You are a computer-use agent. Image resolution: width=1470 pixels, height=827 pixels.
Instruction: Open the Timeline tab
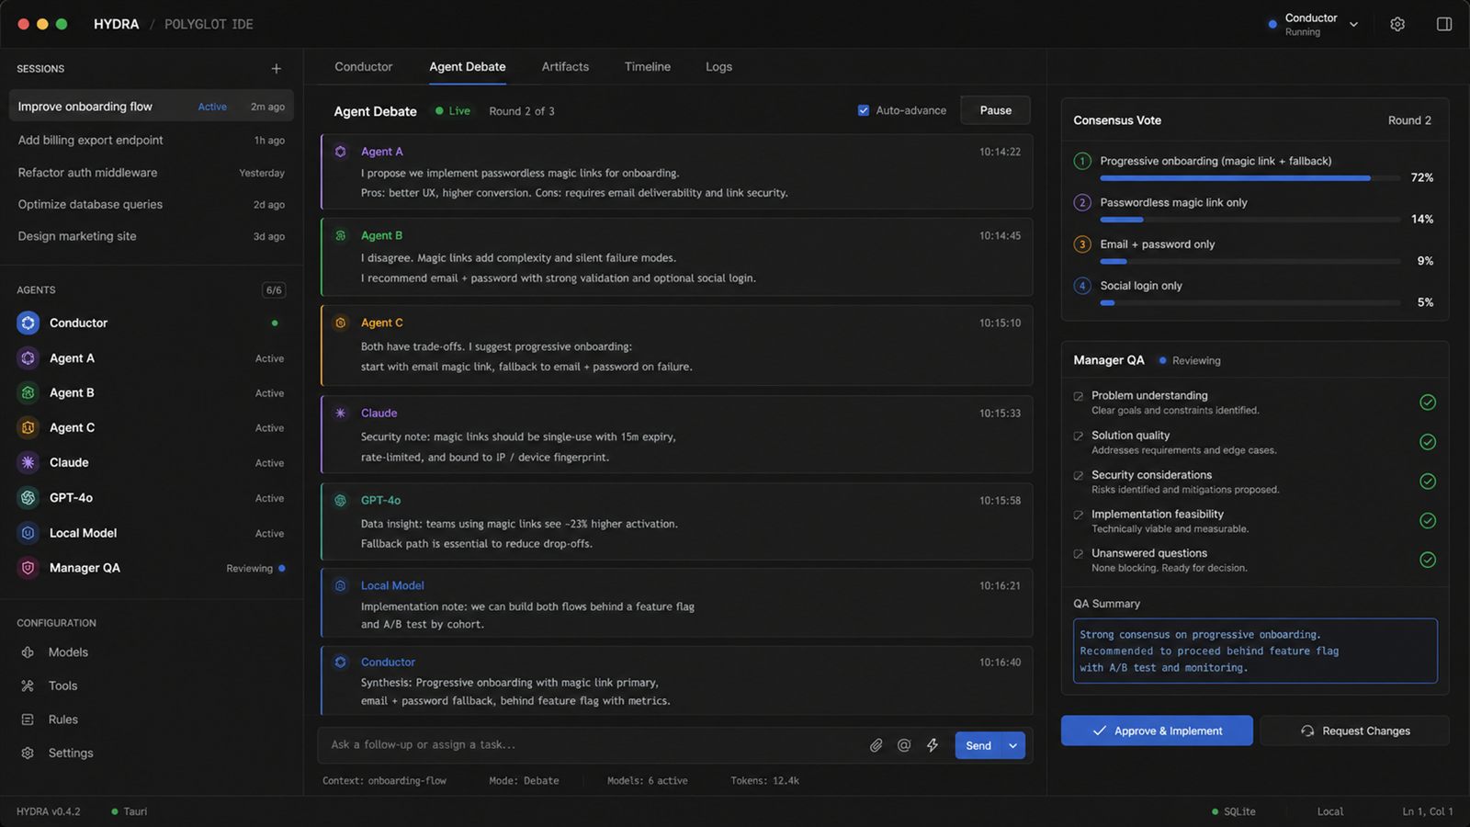click(648, 67)
